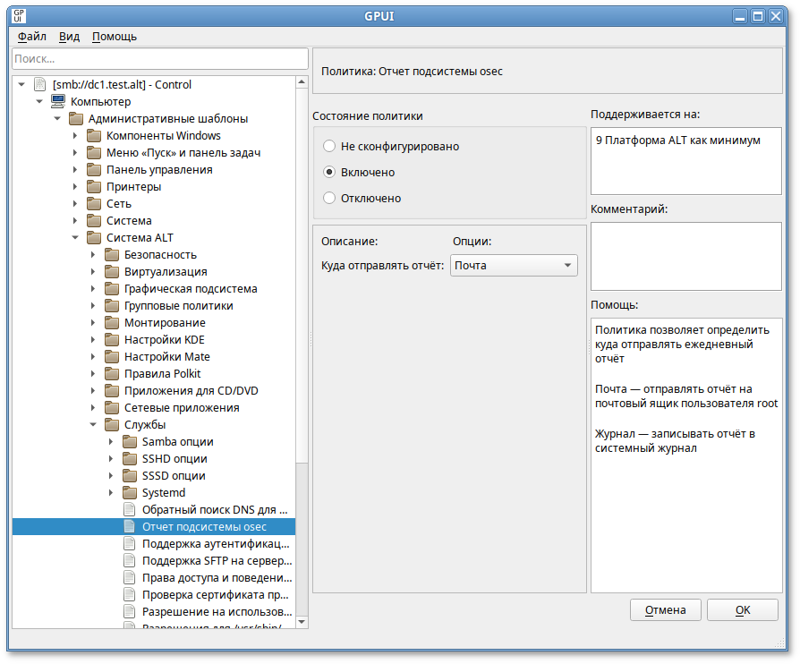The image size is (800, 664).
Task: Click the Компьютер computer icon in tree
Action: point(57,102)
